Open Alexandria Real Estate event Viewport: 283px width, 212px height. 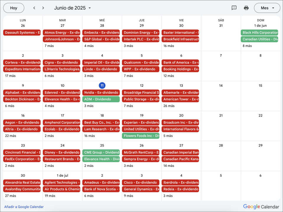[22, 183]
